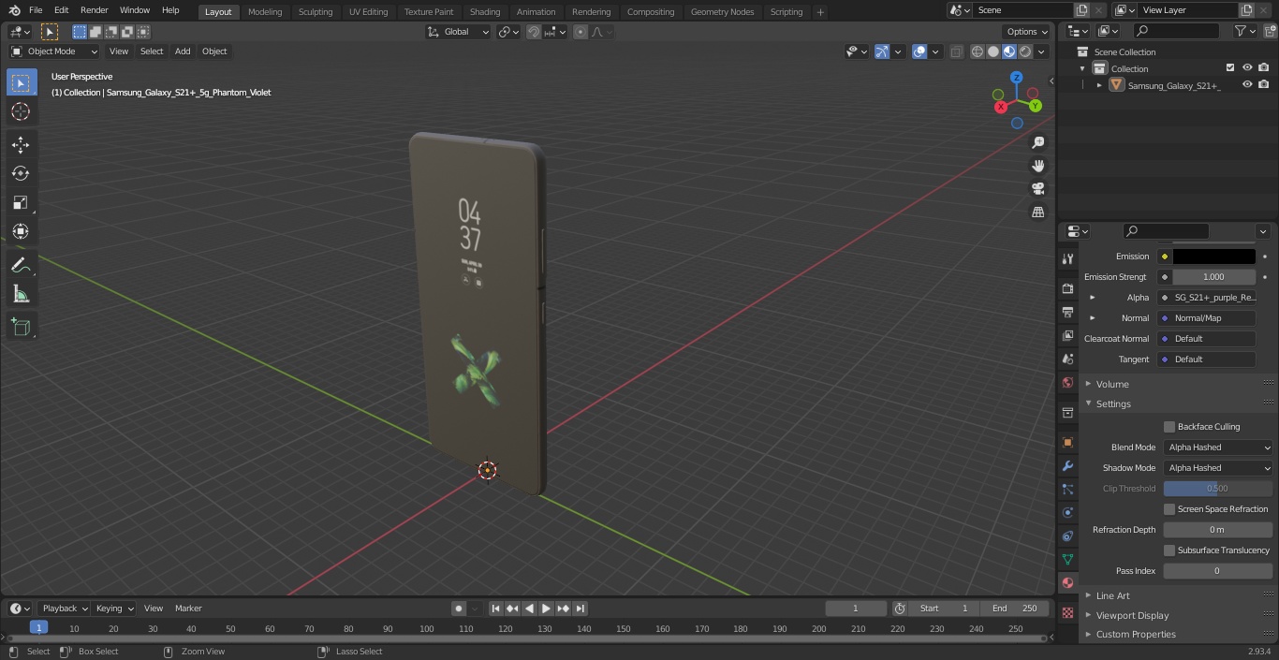
Task: Open the Keying popover in timeline
Action: (114, 609)
